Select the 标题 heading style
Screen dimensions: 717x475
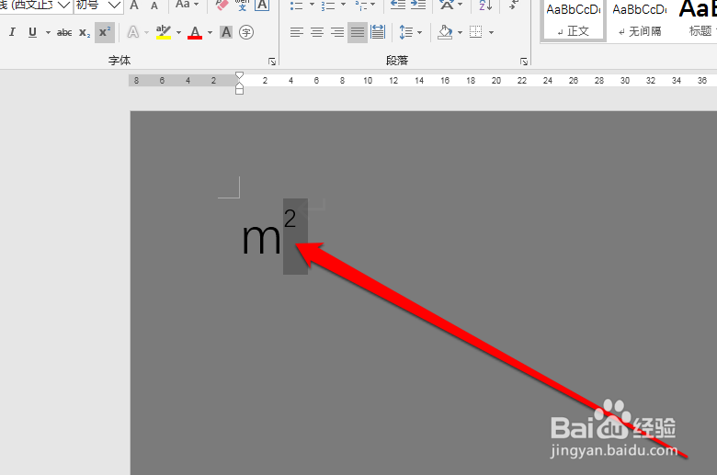coord(697,20)
